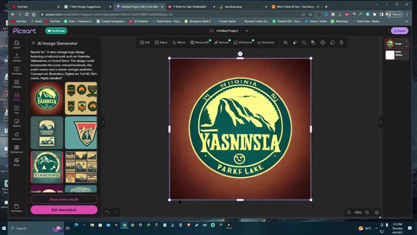The height and width of the screenshot is (235, 417).
Task: Select the grid of vintage posters thumbnail
Action: click(81, 167)
